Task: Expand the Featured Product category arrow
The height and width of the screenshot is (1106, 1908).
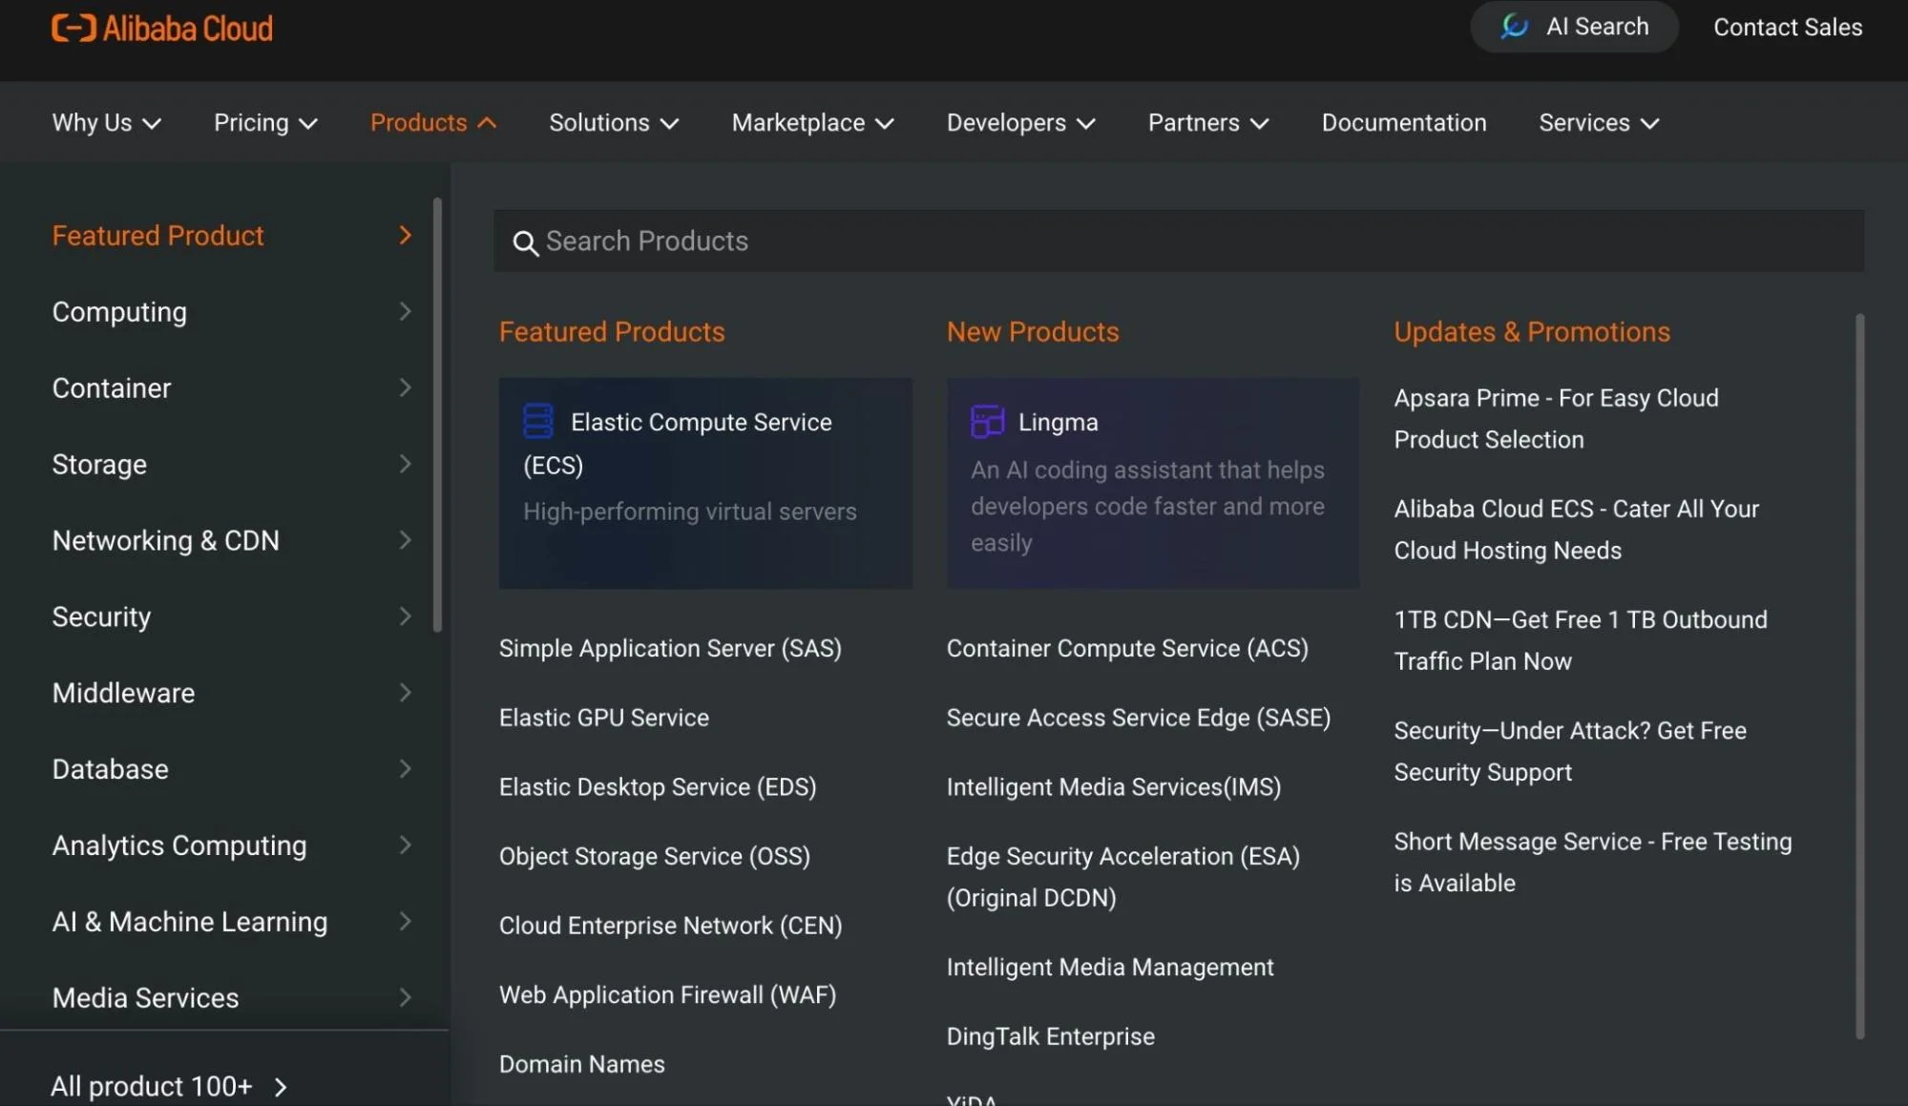Action: click(405, 235)
